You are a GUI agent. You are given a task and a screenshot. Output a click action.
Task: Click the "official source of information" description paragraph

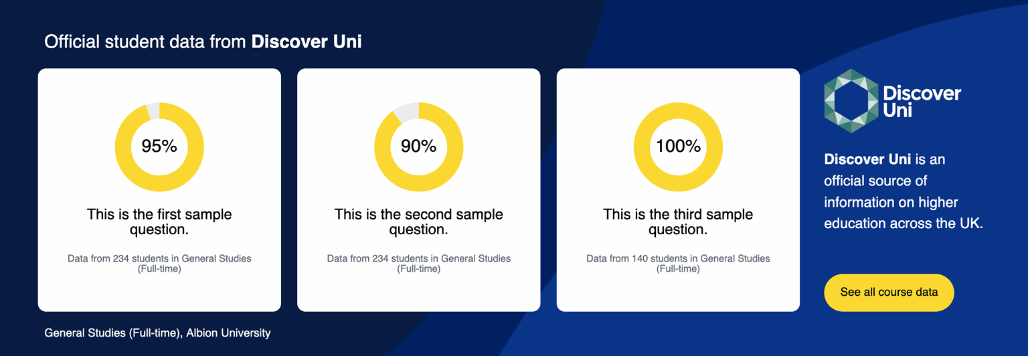[x=903, y=191]
